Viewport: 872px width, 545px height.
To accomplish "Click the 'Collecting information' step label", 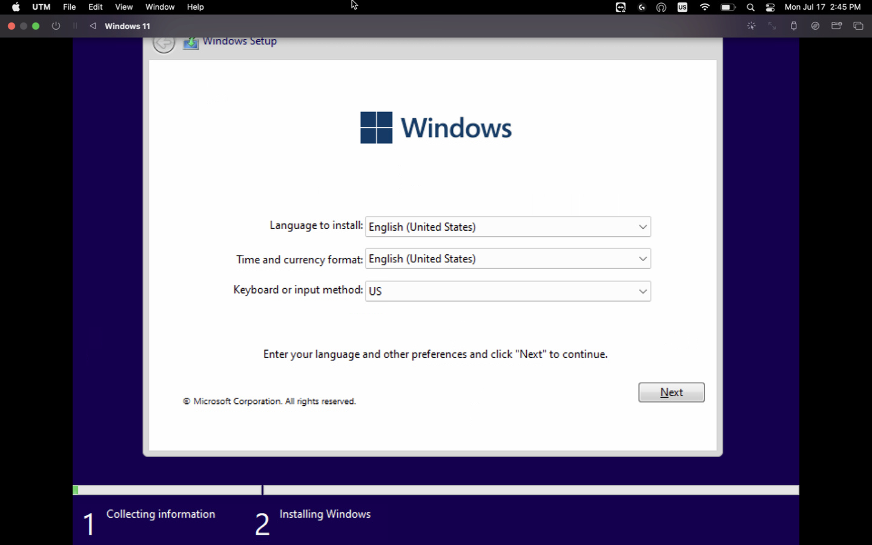I will (160, 514).
